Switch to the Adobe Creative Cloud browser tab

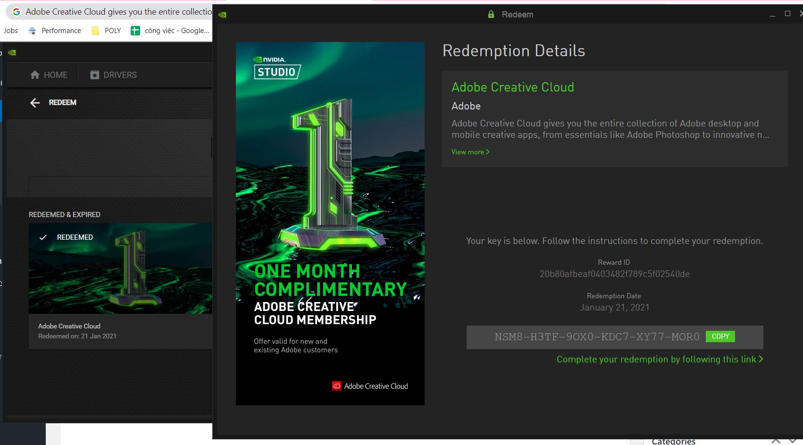pyautogui.click(x=113, y=12)
